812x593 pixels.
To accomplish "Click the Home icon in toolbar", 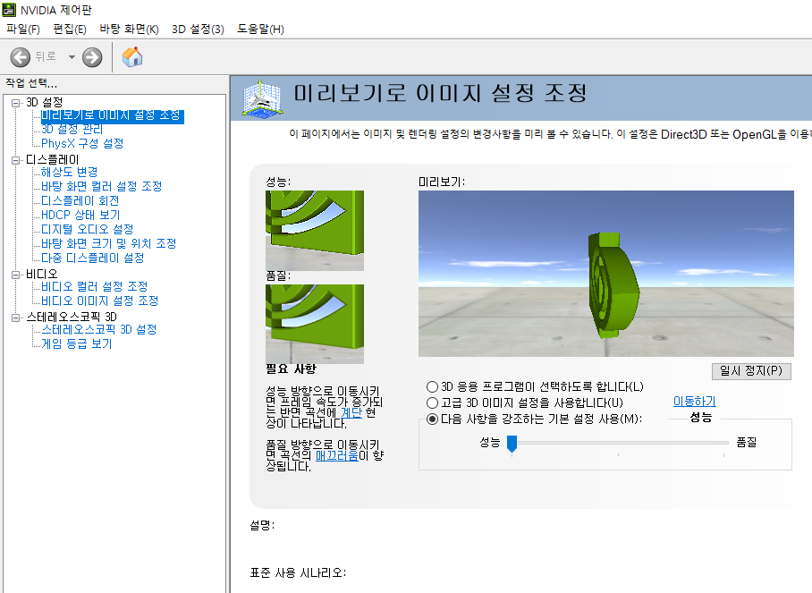I will (132, 57).
